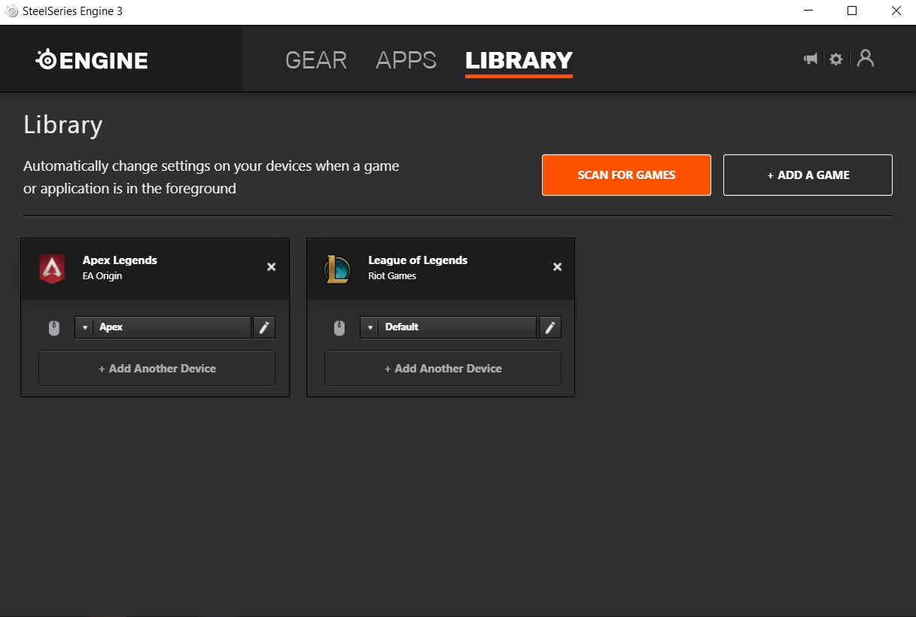Screen dimensions: 916x617
Task: Edit the Apex configuration with the pencil icon
Action: (264, 327)
